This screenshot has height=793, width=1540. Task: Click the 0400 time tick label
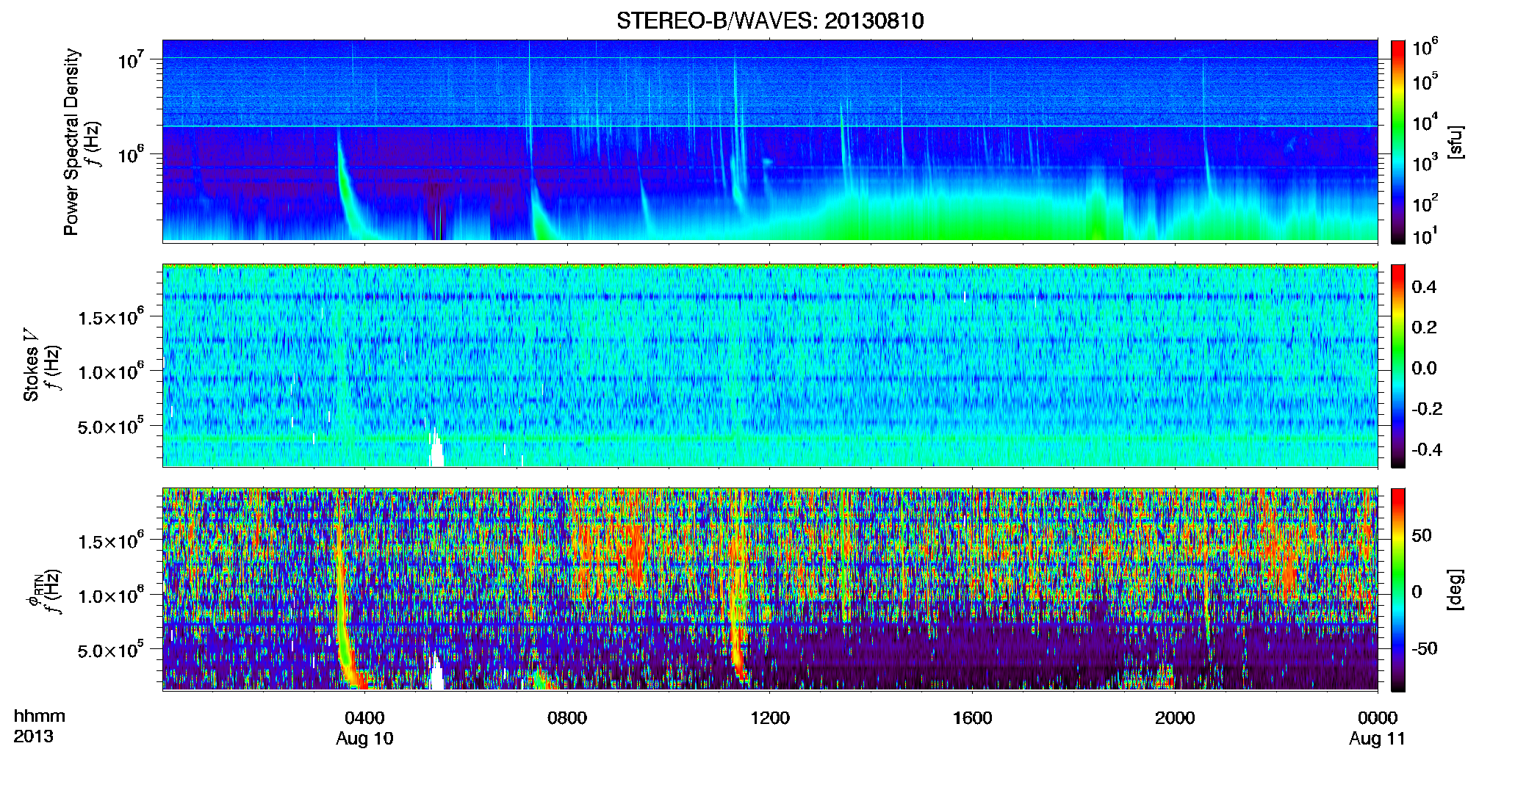point(364,718)
